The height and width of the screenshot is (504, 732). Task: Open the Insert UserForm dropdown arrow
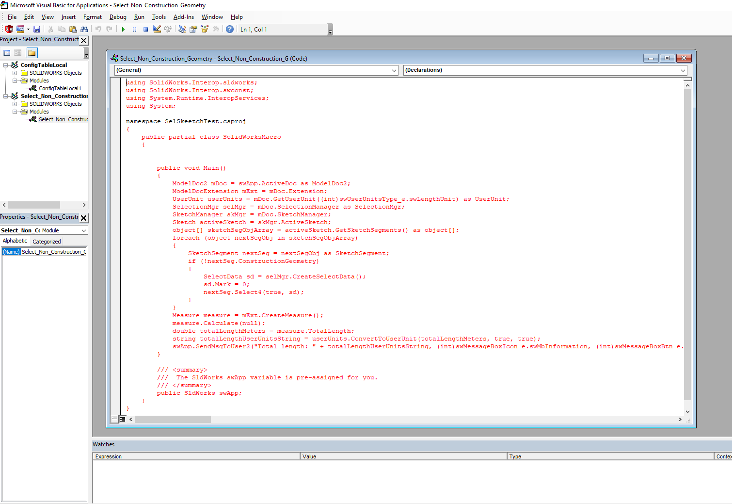(x=28, y=30)
